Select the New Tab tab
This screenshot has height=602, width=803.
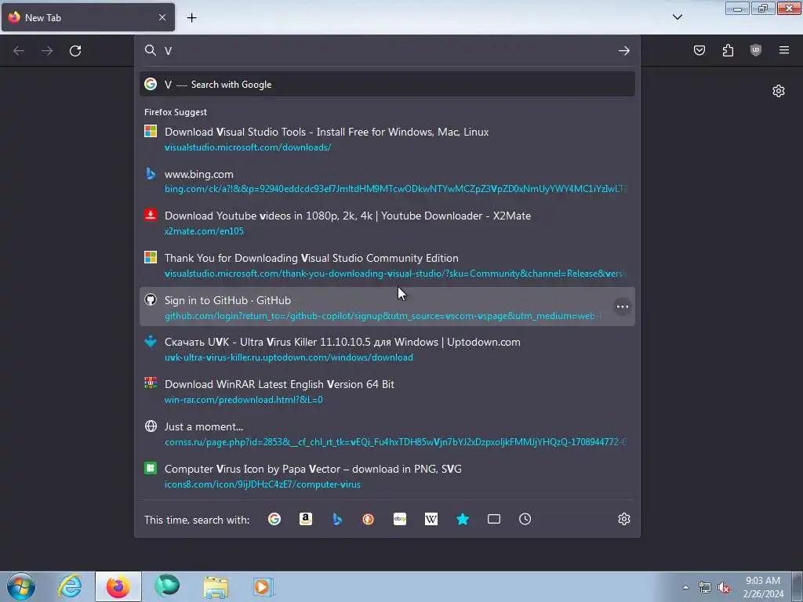pos(88,17)
